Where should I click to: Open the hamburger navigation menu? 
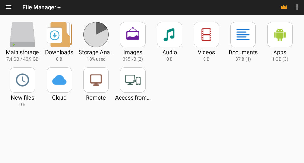(x=9, y=7)
